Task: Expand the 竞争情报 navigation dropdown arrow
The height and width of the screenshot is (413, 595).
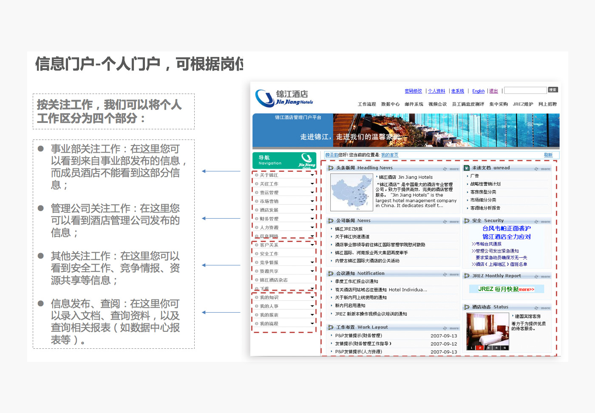Action: 312,262
